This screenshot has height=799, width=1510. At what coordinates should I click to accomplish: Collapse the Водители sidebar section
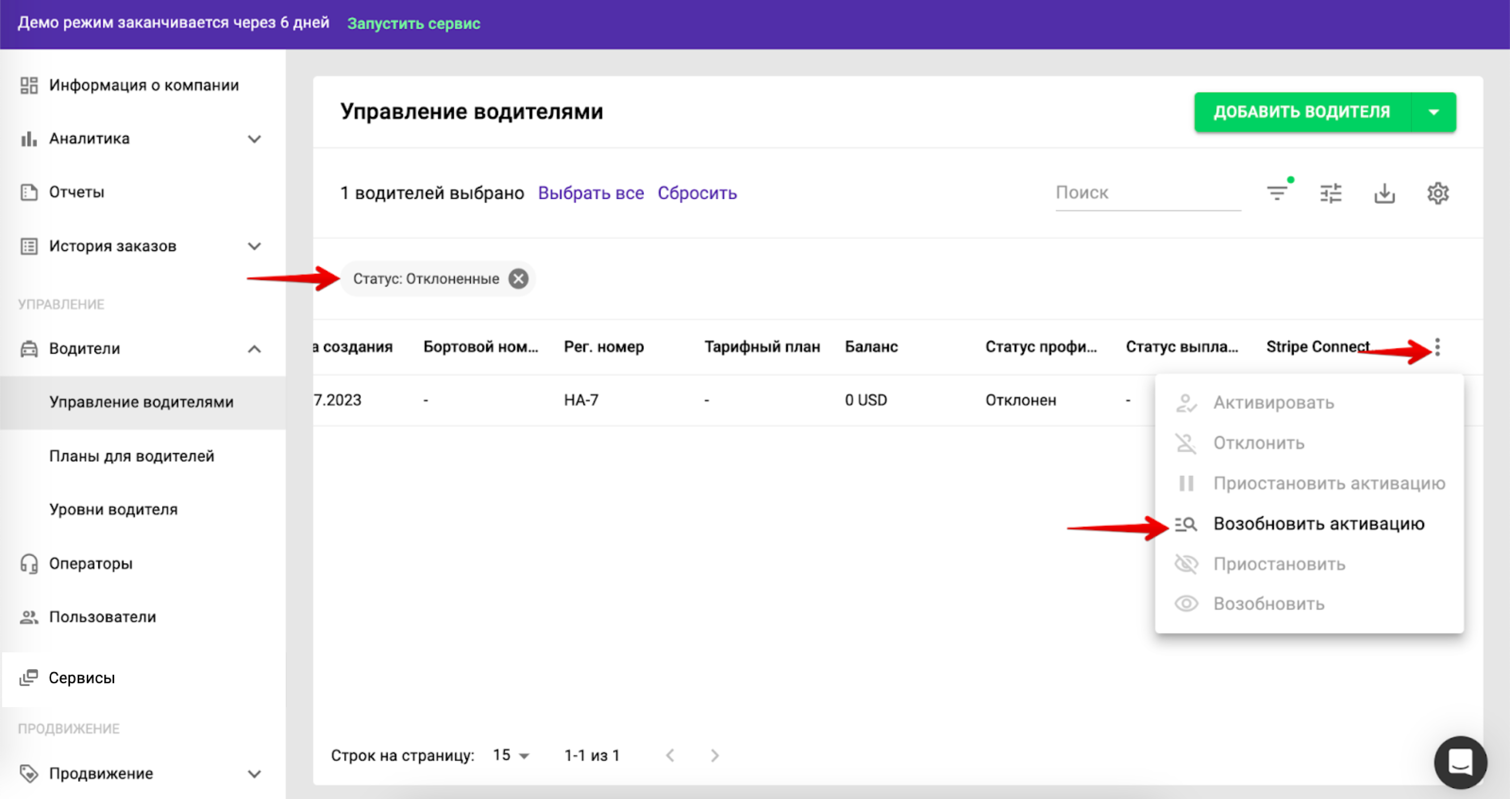point(254,349)
